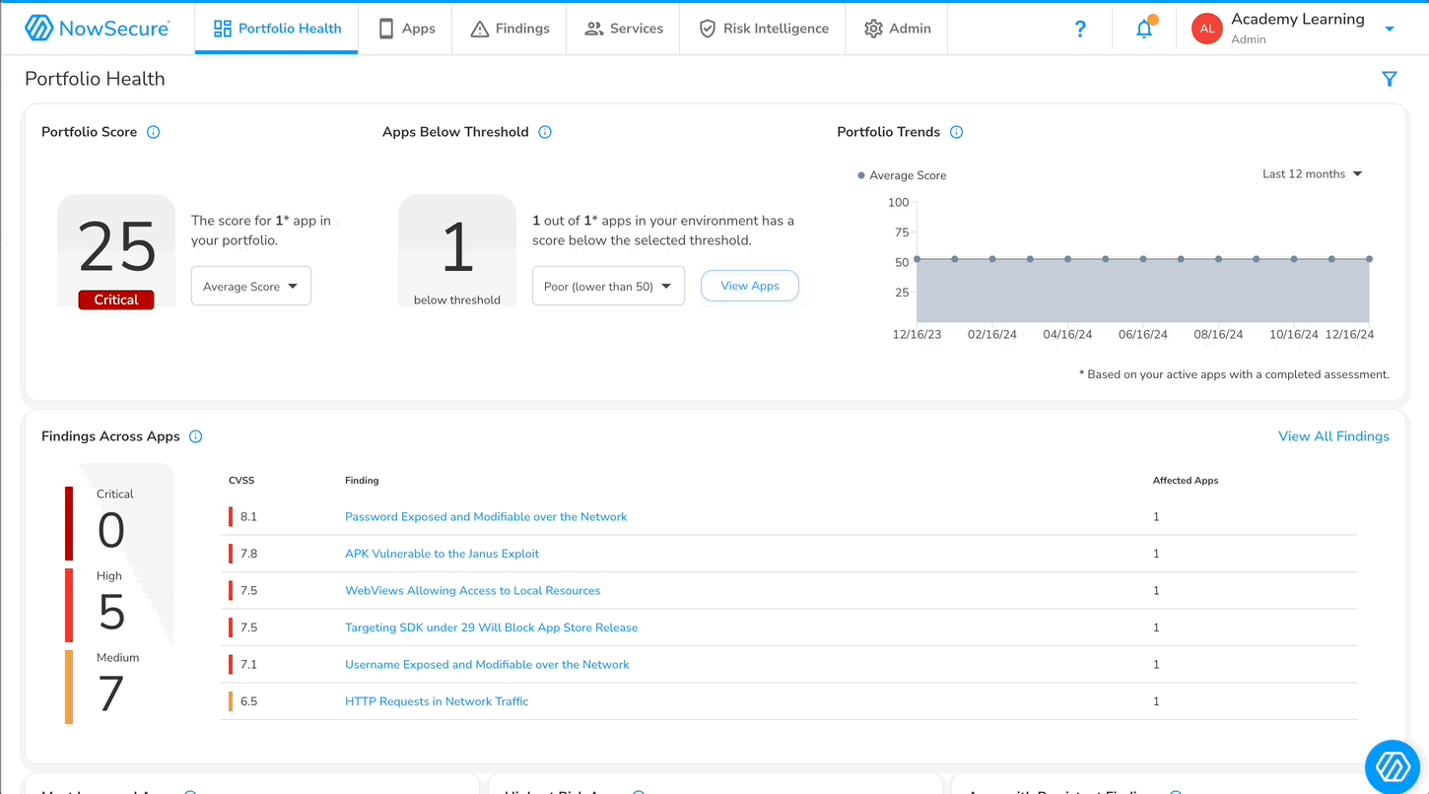
Task: Show info for Portfolio Score
Action: (153, 132)
